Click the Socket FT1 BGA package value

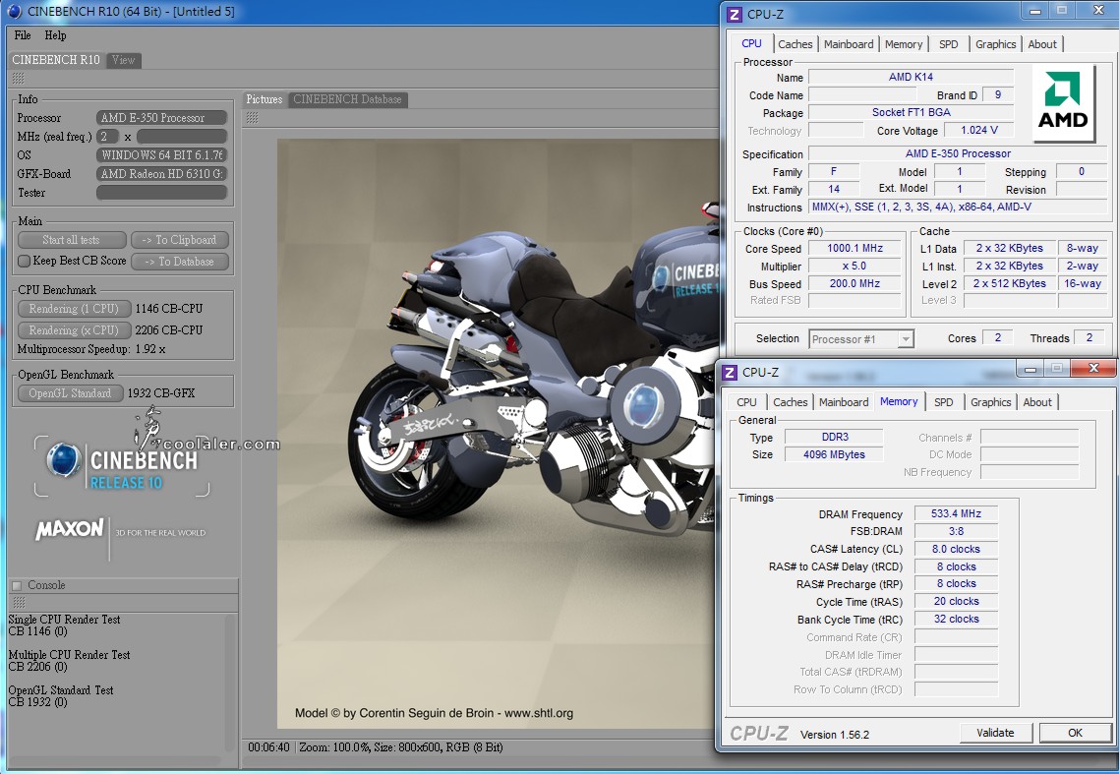coord(911,113)
